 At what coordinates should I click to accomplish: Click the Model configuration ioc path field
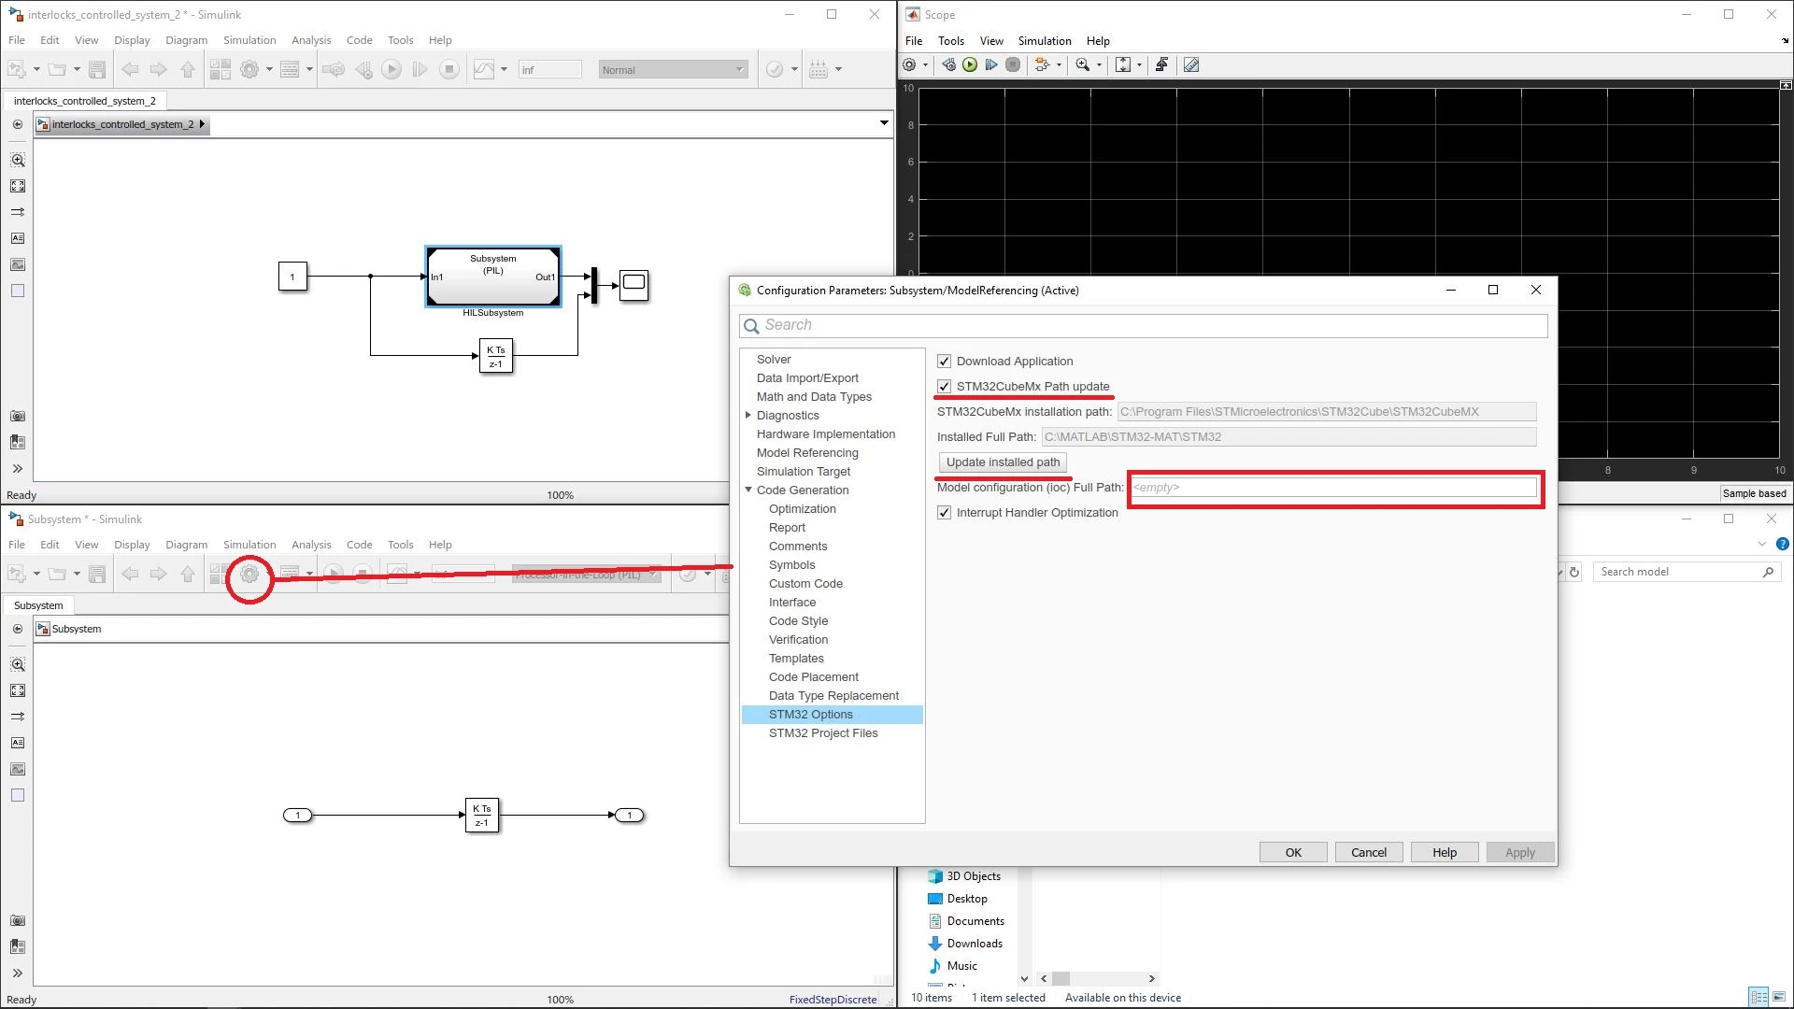(x=1333, y=488)
